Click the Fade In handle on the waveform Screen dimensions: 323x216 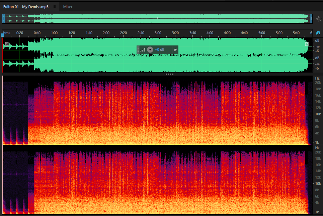coord(7,43)
